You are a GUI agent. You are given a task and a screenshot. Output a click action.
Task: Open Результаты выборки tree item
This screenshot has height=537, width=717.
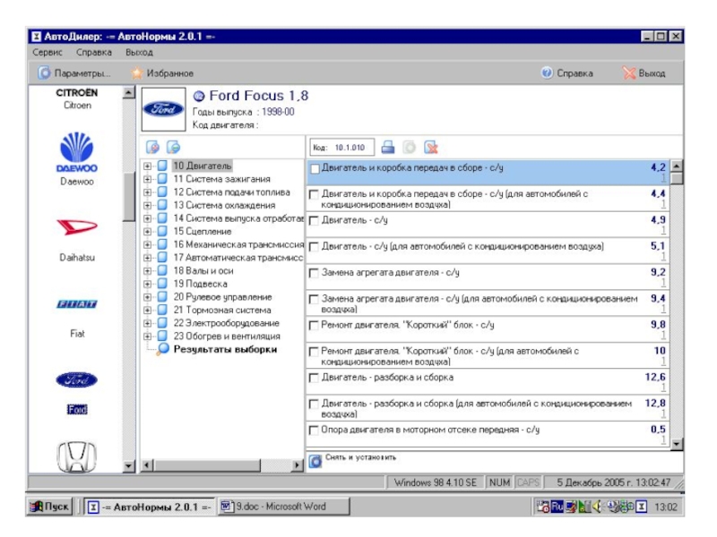(x=225, y=349)
